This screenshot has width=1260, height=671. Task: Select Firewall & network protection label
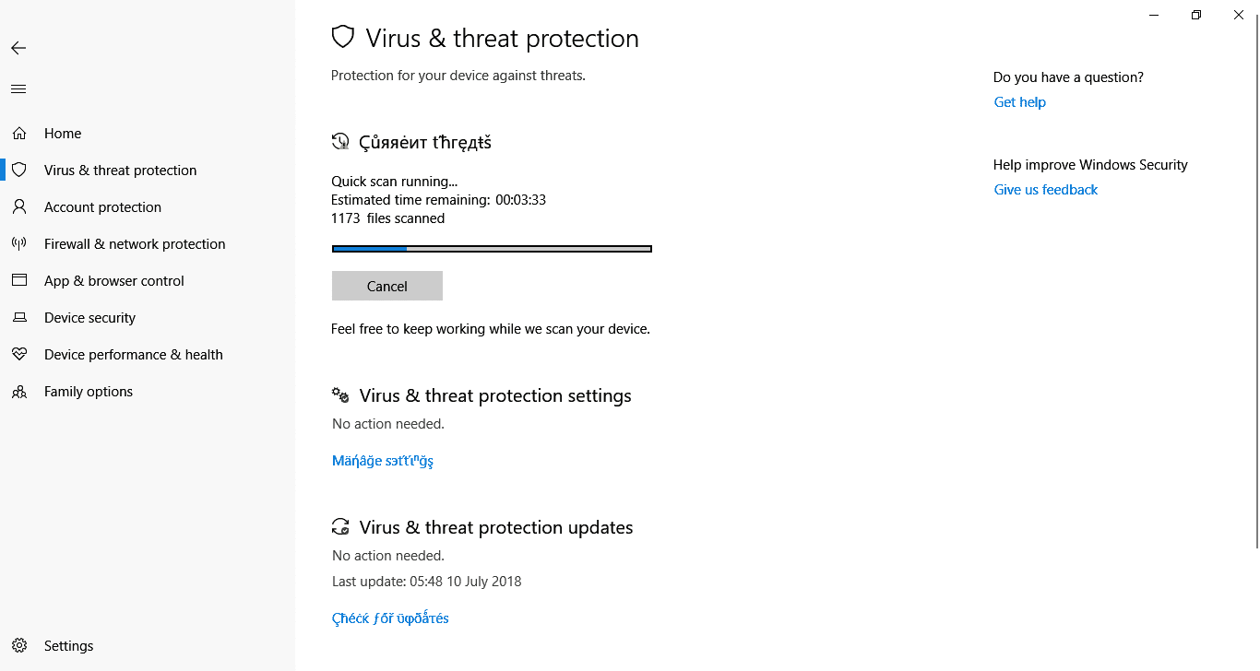point(135,244)
